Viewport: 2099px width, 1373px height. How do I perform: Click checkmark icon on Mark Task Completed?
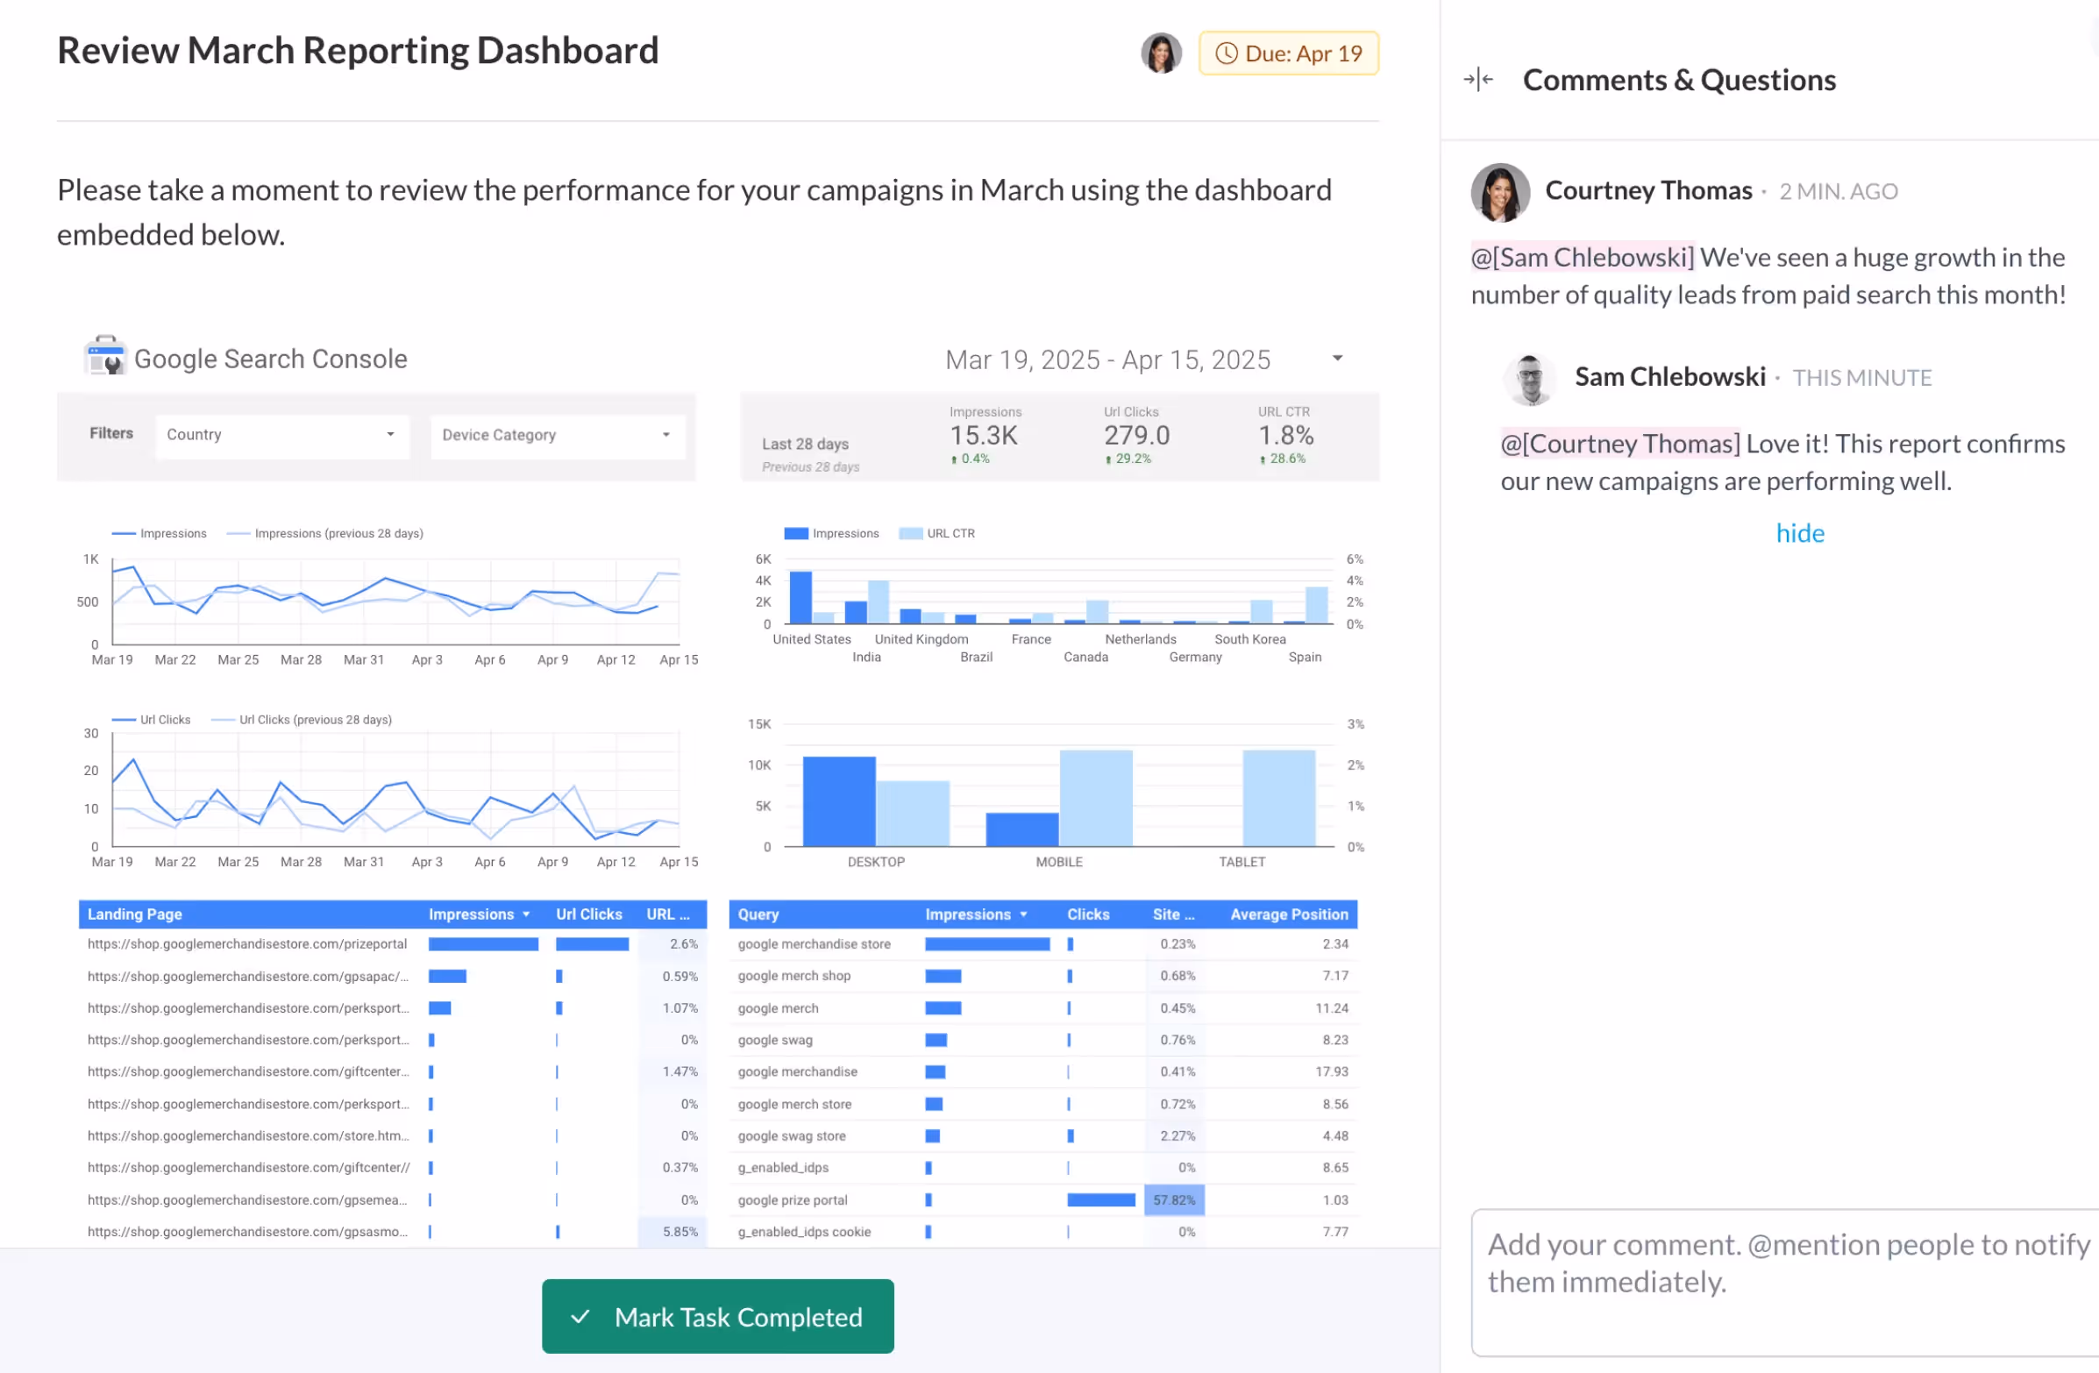click(x=580, y=1317)
